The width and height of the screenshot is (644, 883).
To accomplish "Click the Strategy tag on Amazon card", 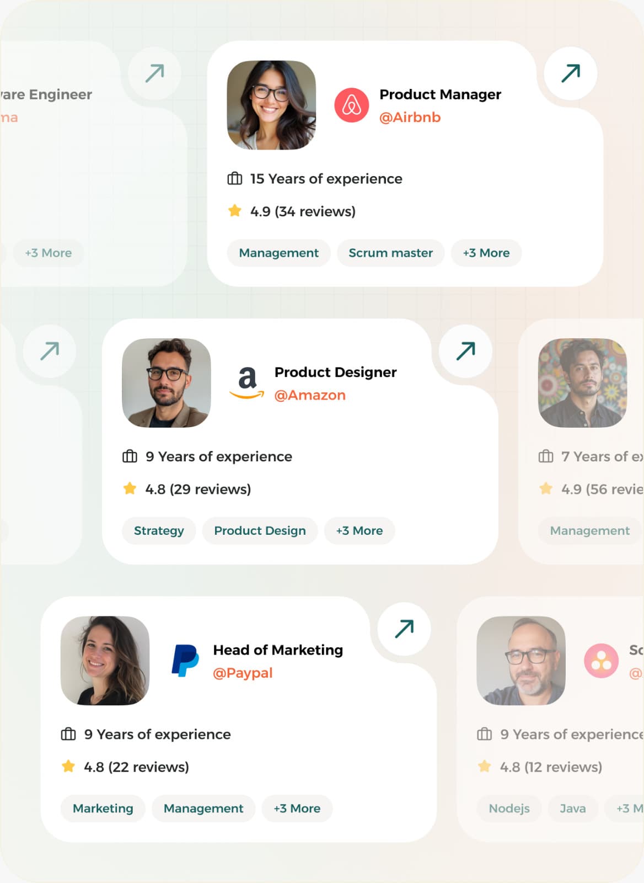I will (159, 530).
